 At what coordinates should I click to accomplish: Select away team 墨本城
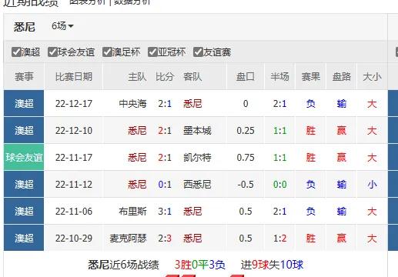197,131
